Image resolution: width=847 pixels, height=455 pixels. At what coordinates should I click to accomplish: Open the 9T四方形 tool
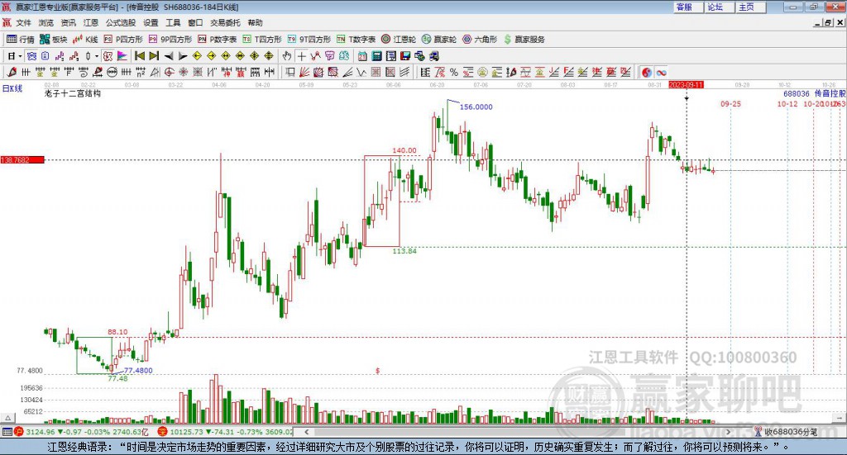click(309, 40)
